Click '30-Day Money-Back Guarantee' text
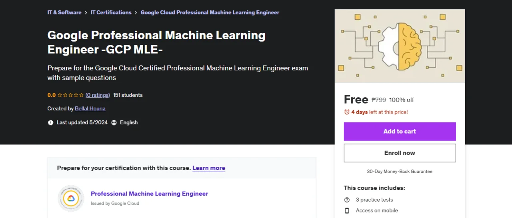 point(400,171)
